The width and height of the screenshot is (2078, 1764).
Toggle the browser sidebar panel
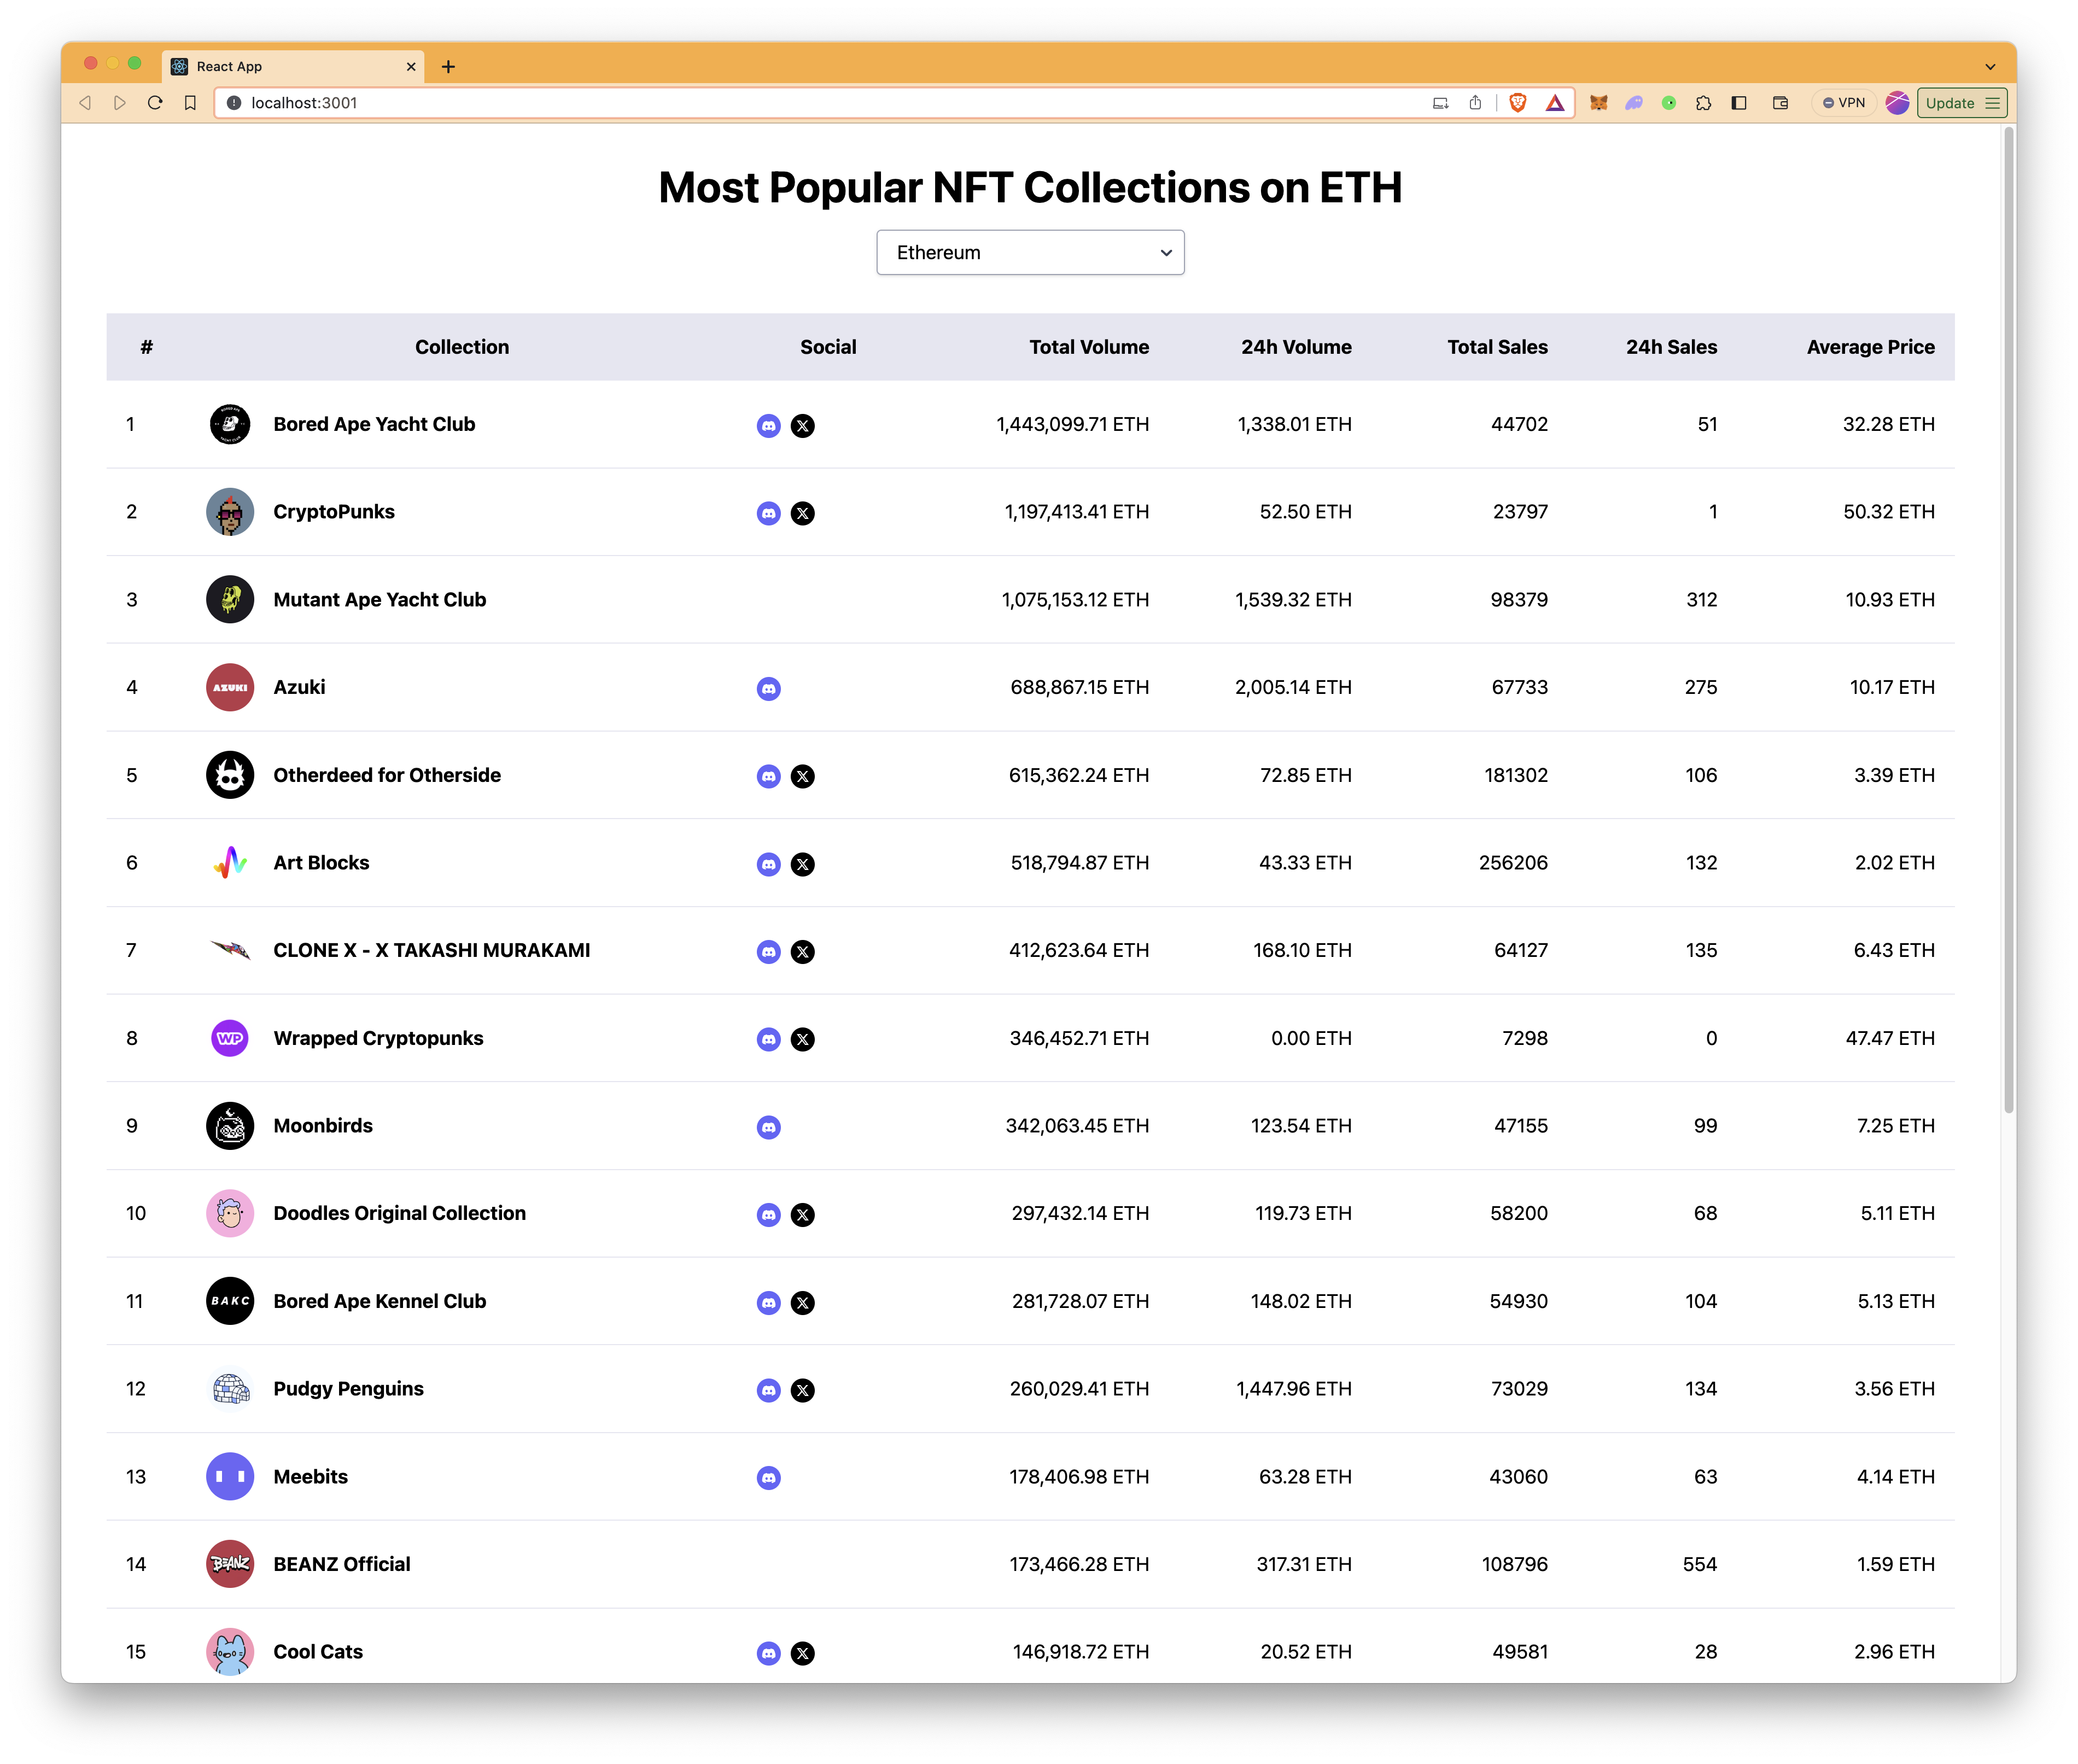[1739, 102]
